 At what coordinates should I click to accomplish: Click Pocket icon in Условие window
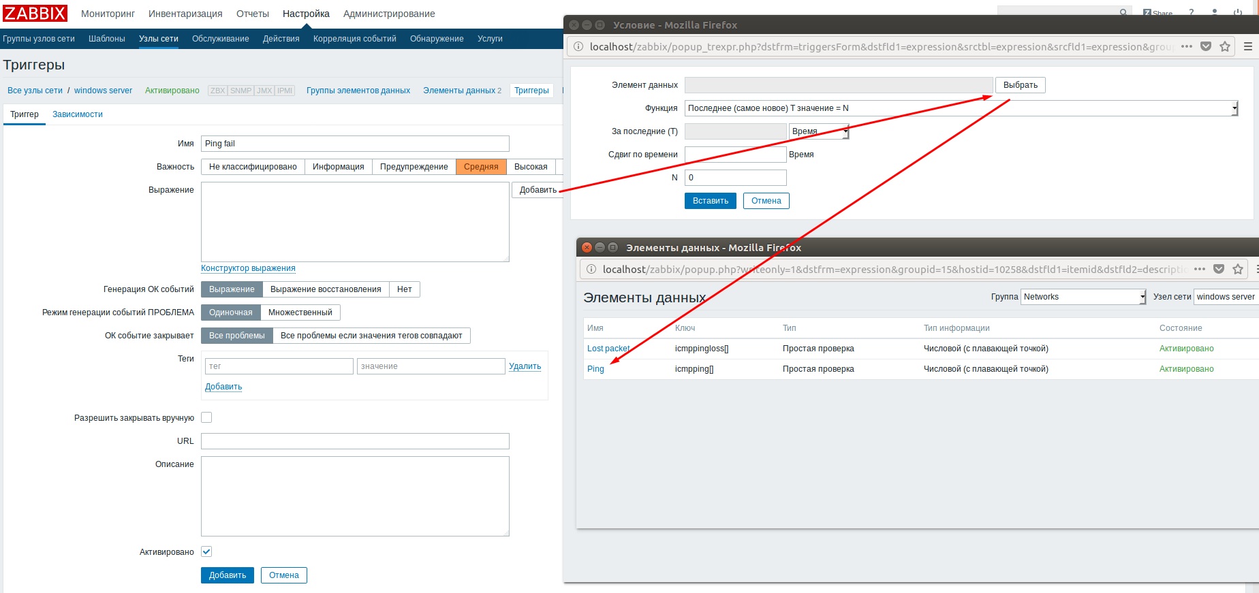tap(1206, 46)
